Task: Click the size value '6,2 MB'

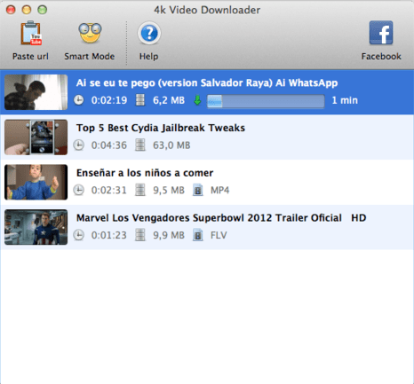Action: point(169,100)
